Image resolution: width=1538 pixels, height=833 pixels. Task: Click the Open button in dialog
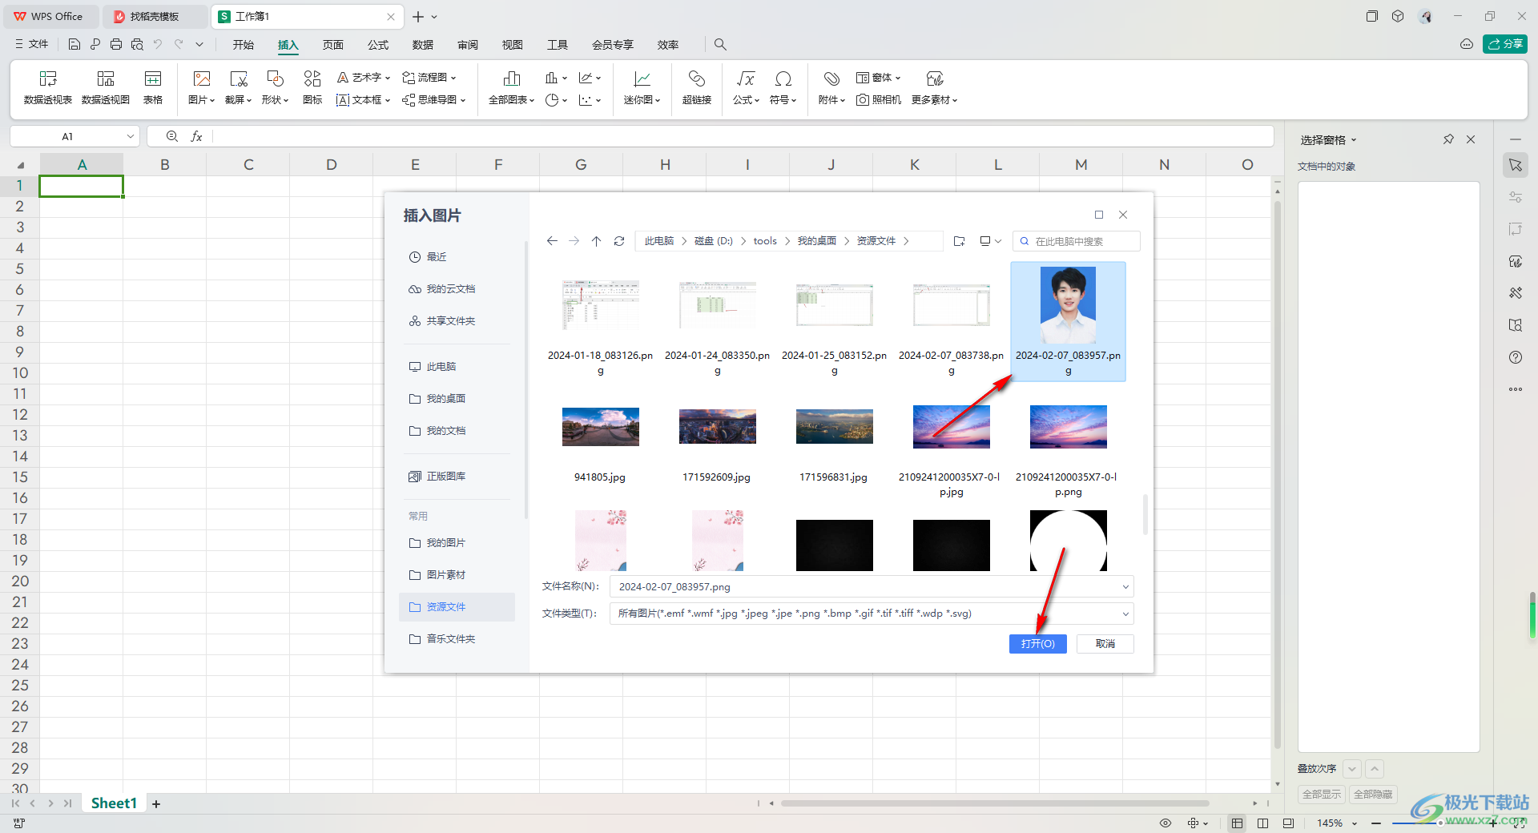point(1037,644)
